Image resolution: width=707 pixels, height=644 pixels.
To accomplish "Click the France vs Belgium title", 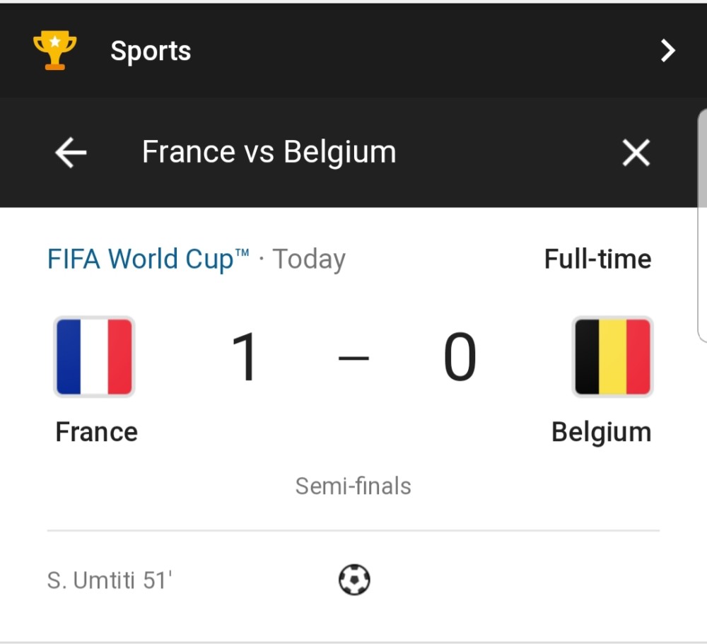I will point(269,152).
